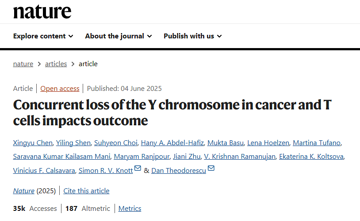Viewport: 360px width, 221px height.
Task: Click author name Dan Theodorescu
Action: pyautogui.click(x=178, y=171)
